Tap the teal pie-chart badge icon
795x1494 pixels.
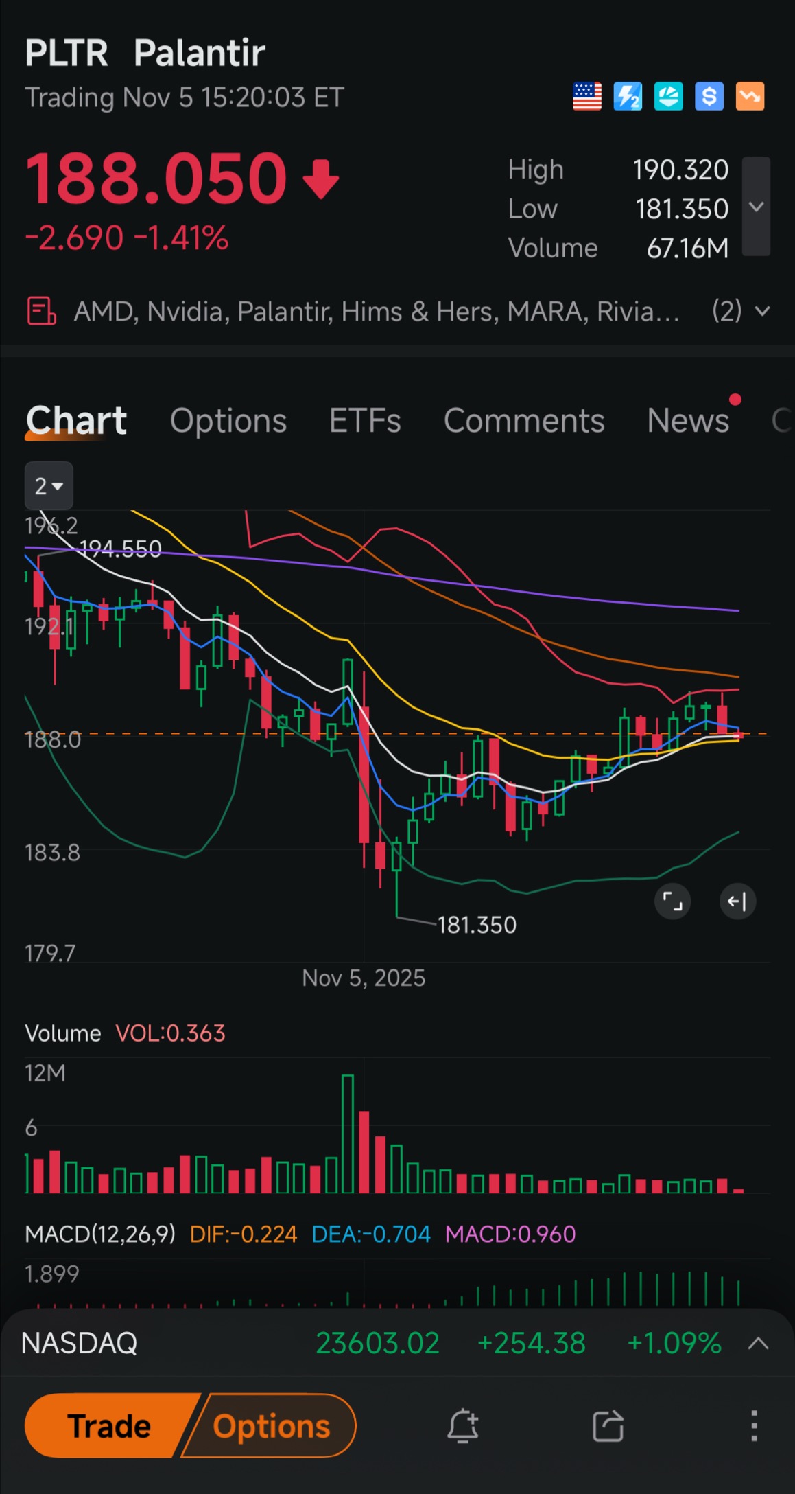[x=668, y=96]
